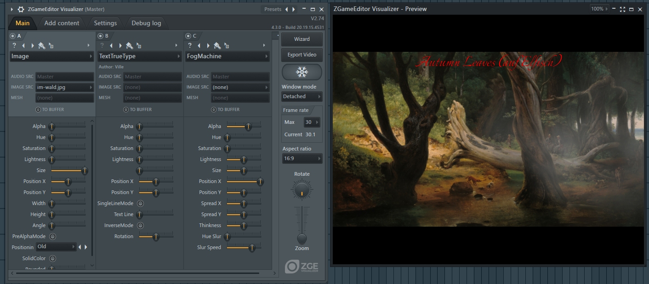Click previous effect arrow in layer C
Screen dimensions: 649x284
199,45
